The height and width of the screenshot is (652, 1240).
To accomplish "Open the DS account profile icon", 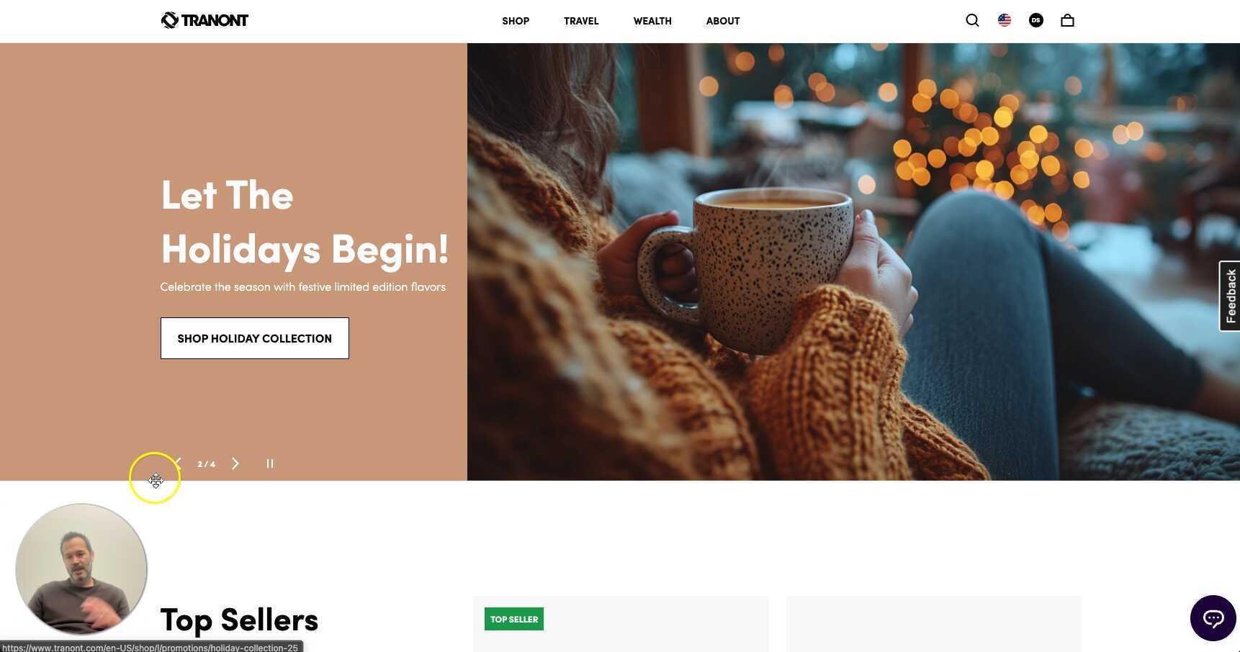I will click(x=1036, y=20).
